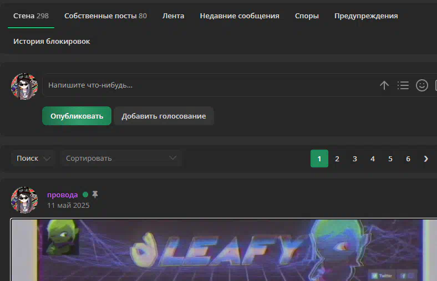437x281 pixels.
Task: Click the avatar next to провода post
Action: pyautogui.click(x=24, y=200)
